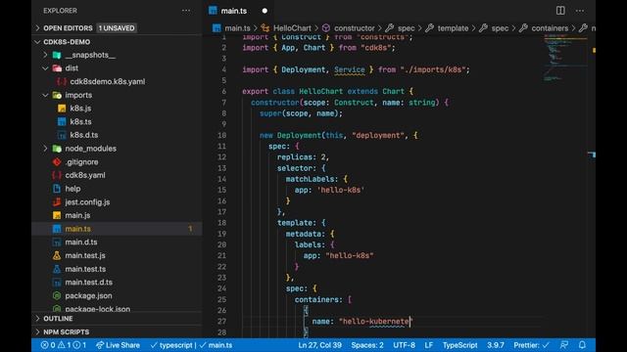Click the unsaved dot on main.ts tab
627x352 pixels.
(265, 11)
